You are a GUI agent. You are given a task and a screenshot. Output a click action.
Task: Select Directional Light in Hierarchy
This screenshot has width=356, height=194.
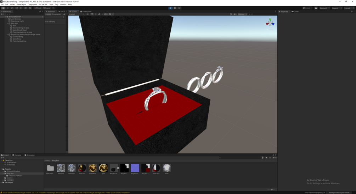(17, 21)
